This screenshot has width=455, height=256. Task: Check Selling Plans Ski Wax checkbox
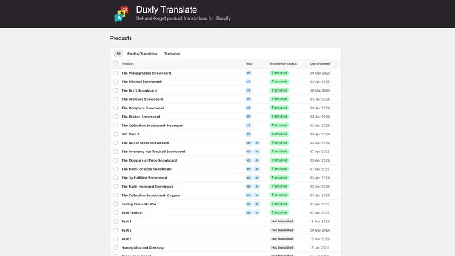(x=115, y=204)
